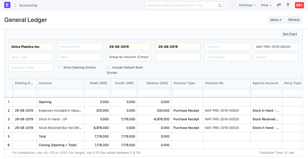Click the Refresh button
The width and height of the screenshot is (308, 159).
pos(294,20)
